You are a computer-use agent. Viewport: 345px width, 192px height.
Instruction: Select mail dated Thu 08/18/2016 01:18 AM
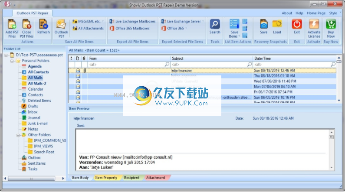202,76
